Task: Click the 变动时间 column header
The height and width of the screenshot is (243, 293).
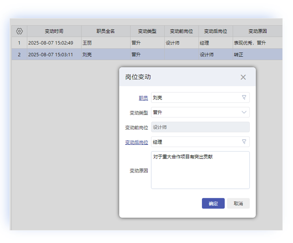Action: pos(54,31)
